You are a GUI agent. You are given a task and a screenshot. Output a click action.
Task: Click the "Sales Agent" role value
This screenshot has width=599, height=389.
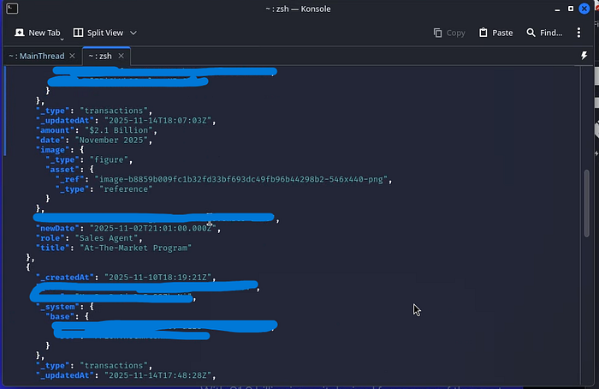coord(106,238)
